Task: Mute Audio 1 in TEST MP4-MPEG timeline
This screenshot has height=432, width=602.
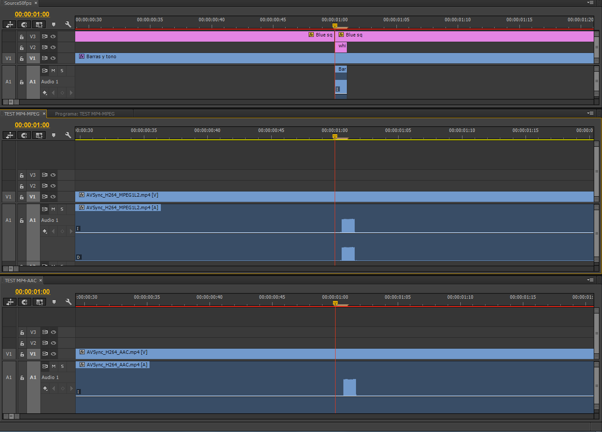Action: 53,209
